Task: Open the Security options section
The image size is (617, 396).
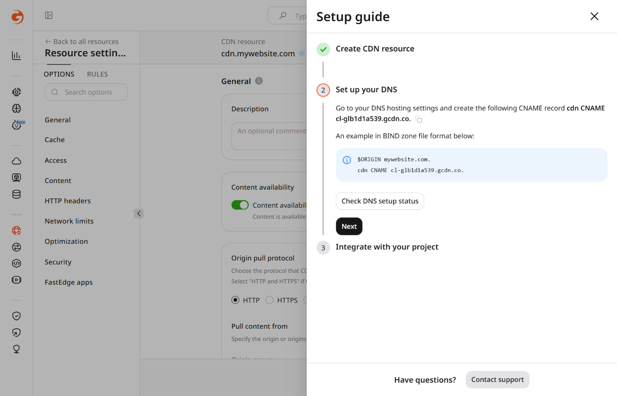Action: pos(58,262)
